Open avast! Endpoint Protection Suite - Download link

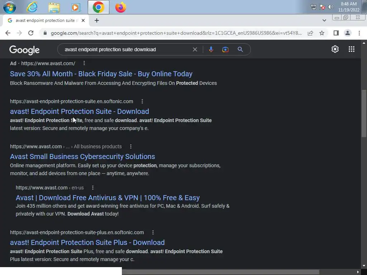coord(79,111)
